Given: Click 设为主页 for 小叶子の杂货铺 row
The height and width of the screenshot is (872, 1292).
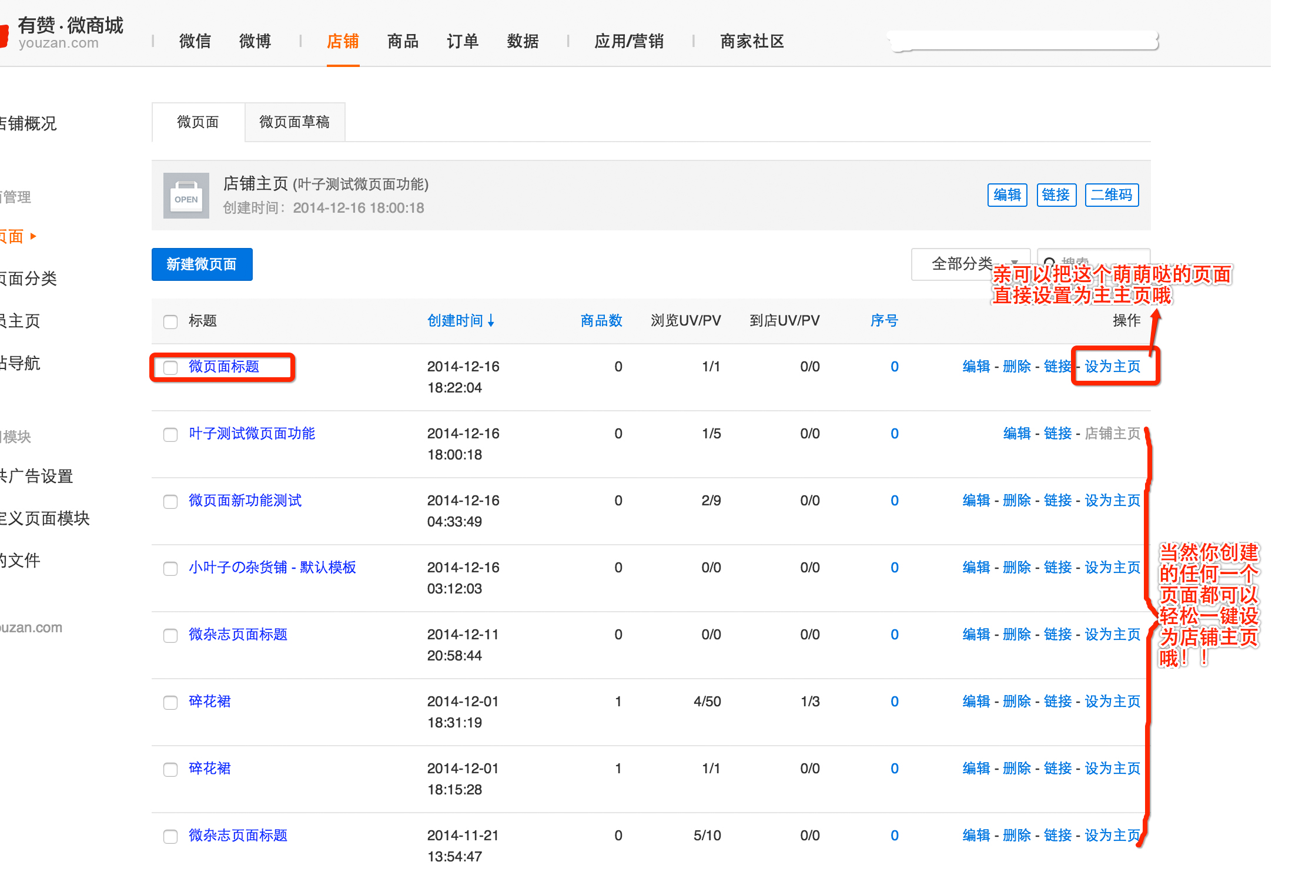Looking at the screenshot, I should click(1112, 568).
